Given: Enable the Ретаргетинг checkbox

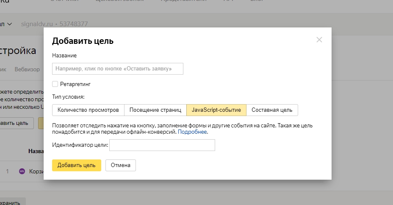Looking at the screenshot, I should (55, 84).
